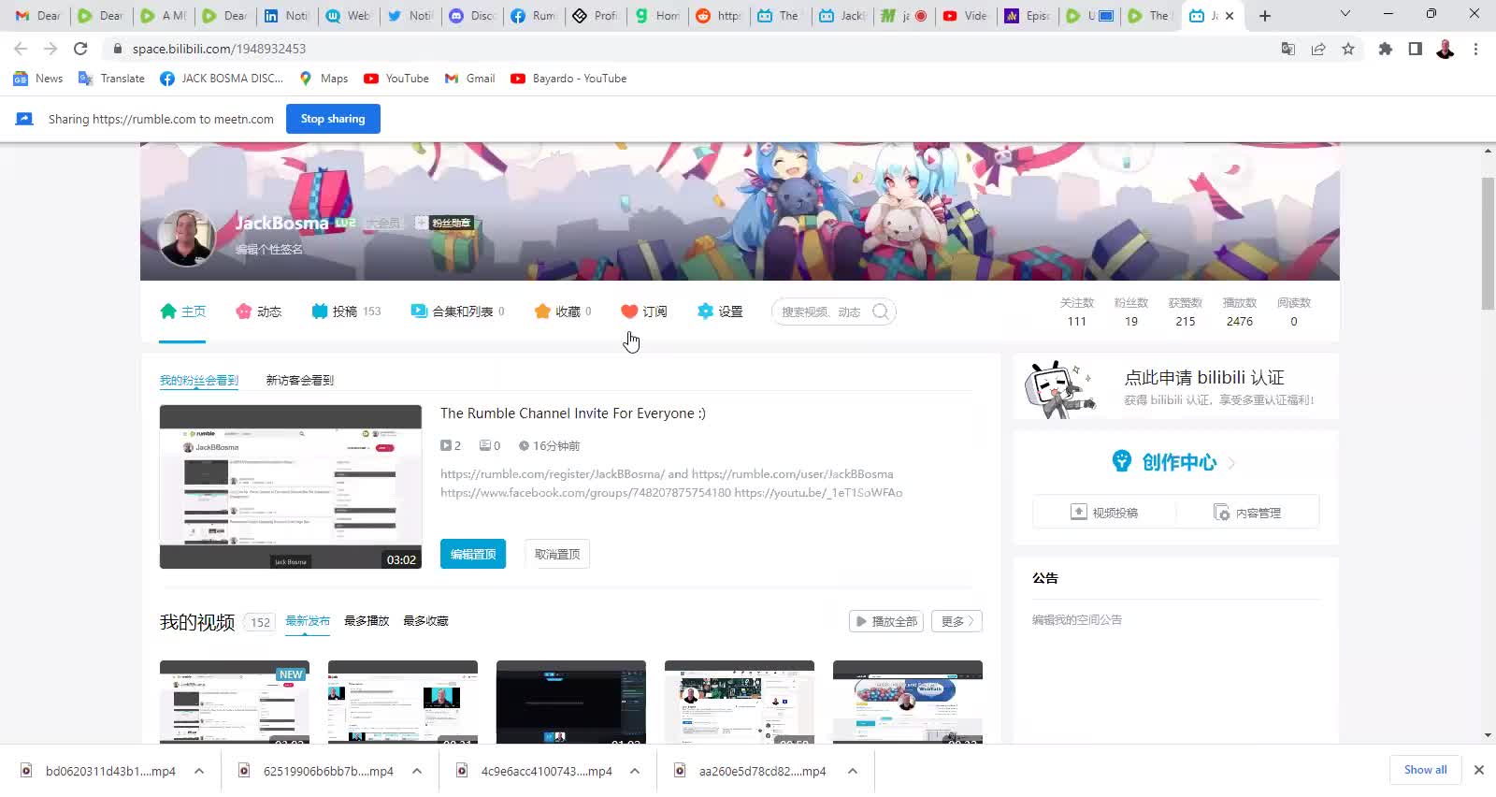1496x797 pixels.
Task: Open the pinned Rumble video thumbnail
Action: [x=291, y=486]
